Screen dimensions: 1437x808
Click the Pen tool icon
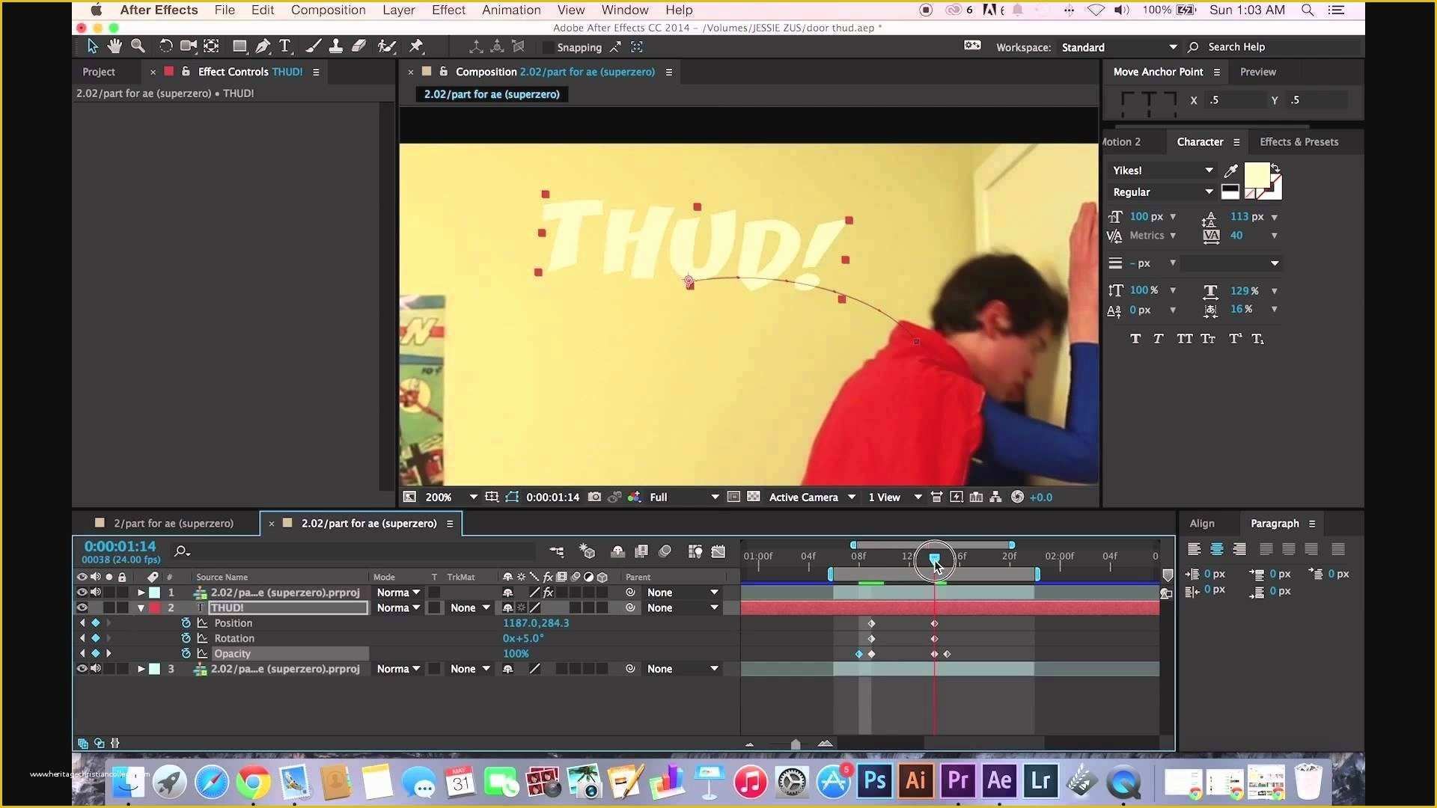pyautogui.click(x=263, y=46)
